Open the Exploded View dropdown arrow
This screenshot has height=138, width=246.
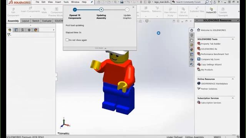[197, 16]
